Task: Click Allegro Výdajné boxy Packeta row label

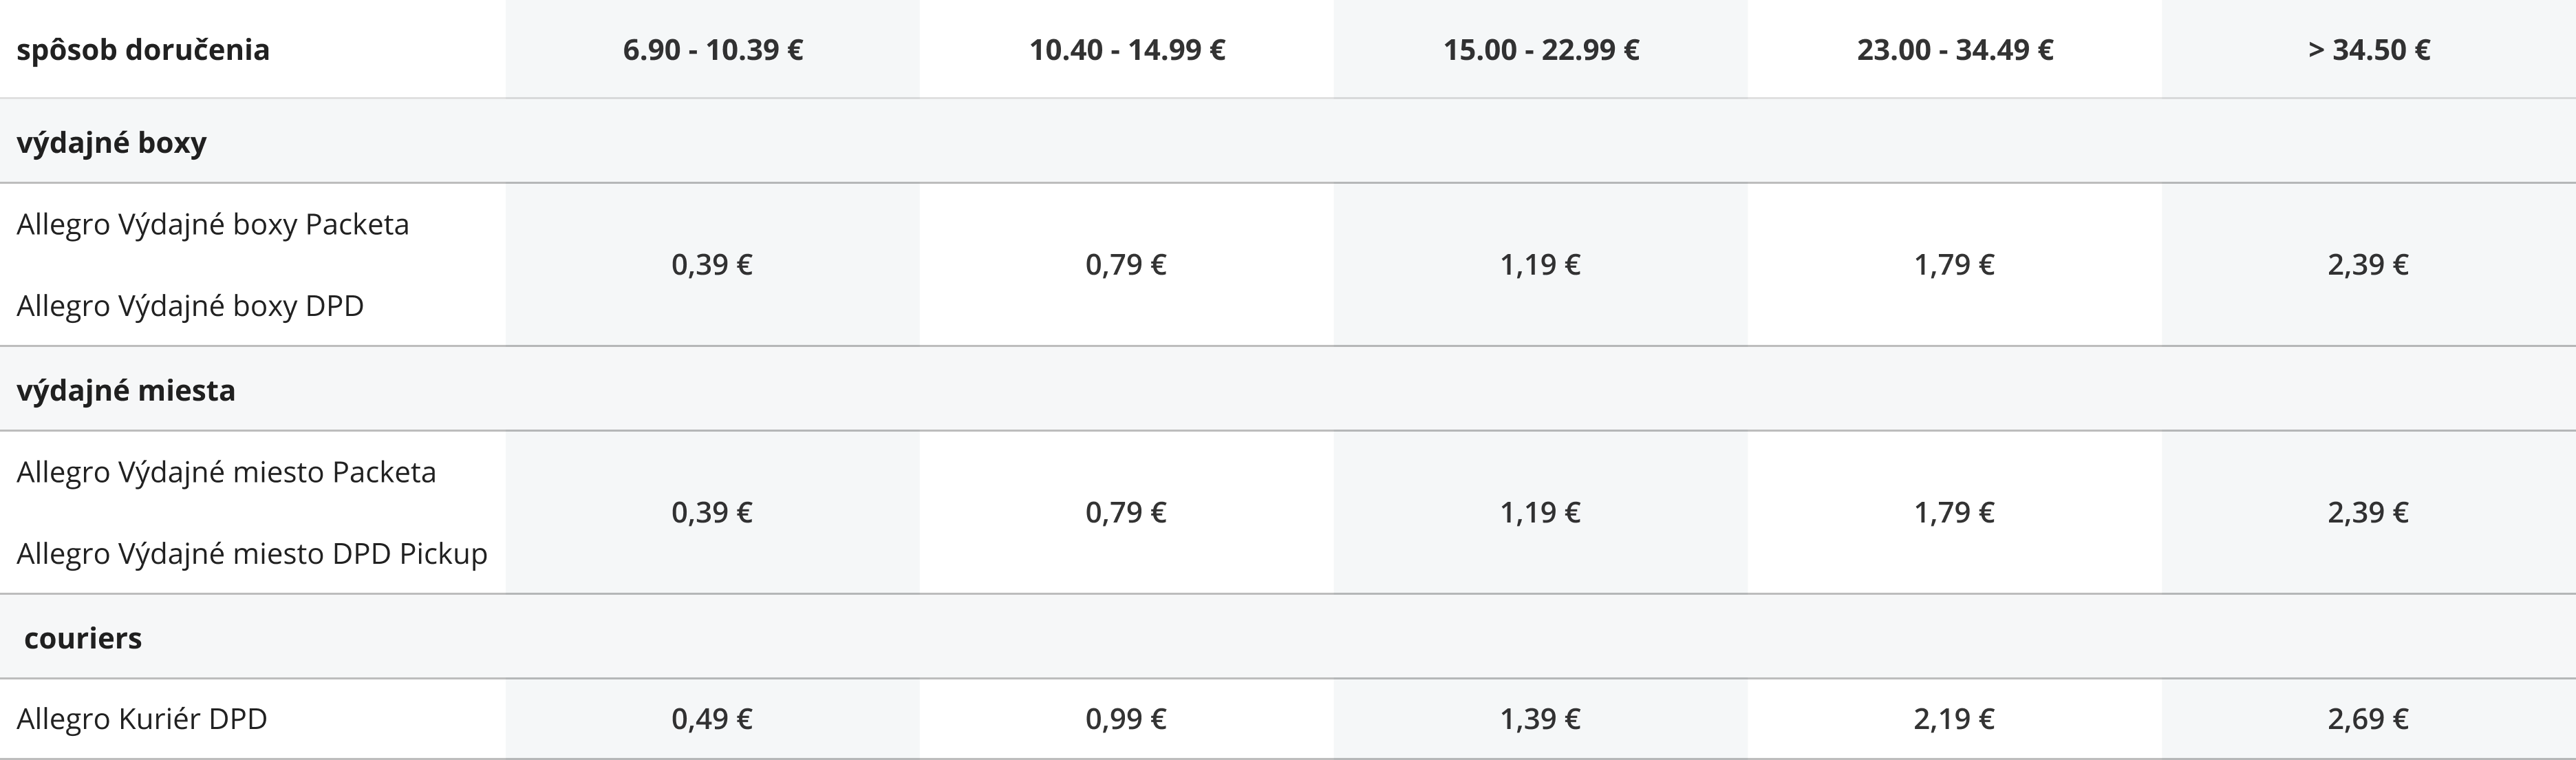Action: [x=213, y=224]
